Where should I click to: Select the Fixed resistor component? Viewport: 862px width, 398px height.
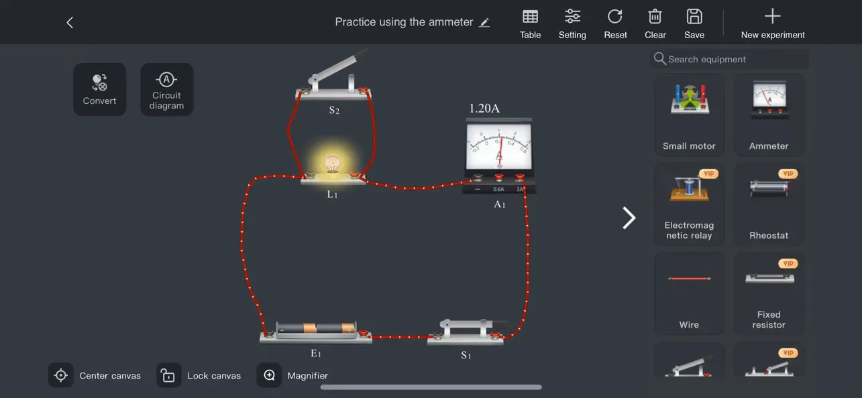[x=769, y=294]
